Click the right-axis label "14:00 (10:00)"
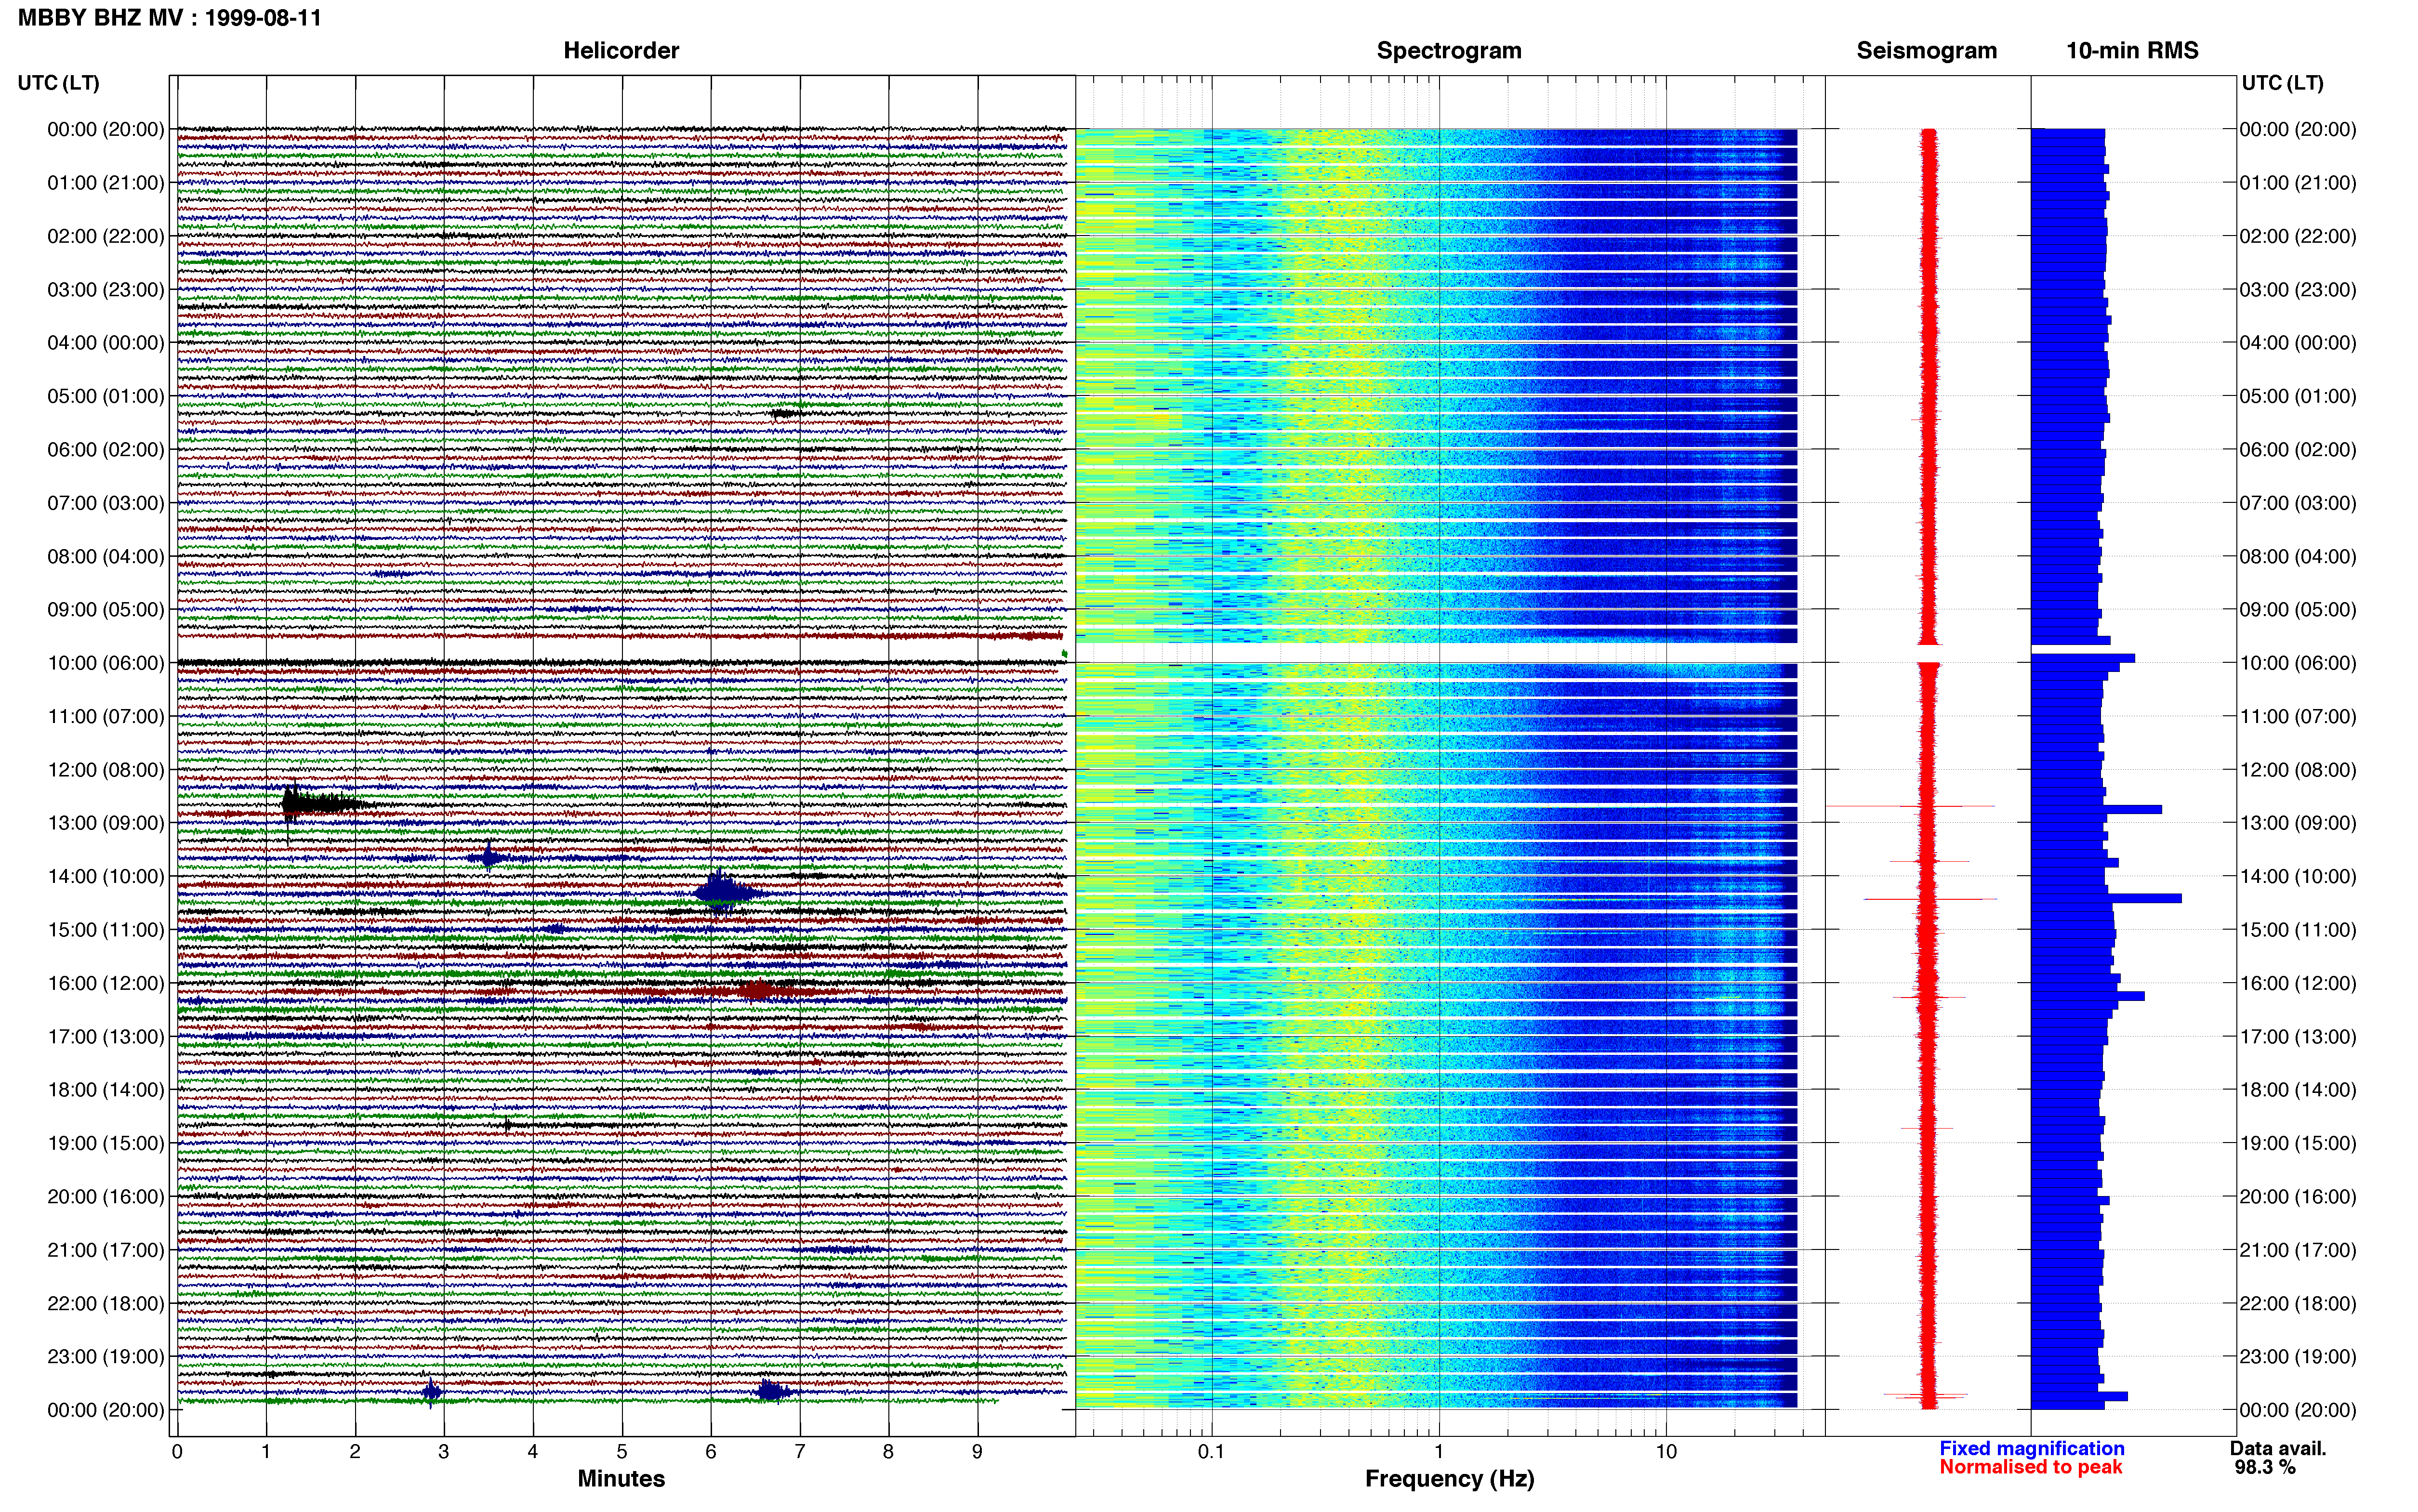This screenshot has width=2418, height=1512. click(x=2298, y=877)
